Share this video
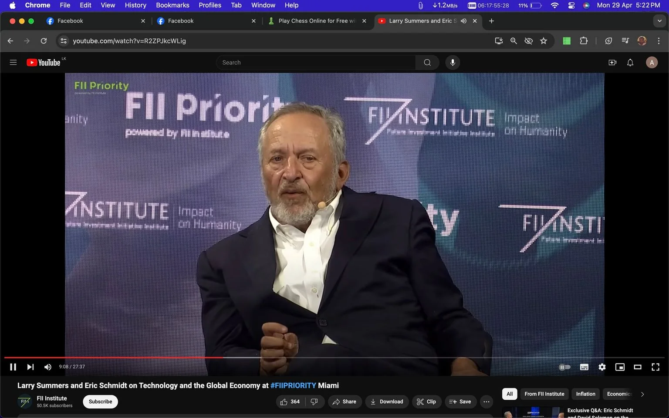This screenshot has height=418, width=669. pos(344,401)
